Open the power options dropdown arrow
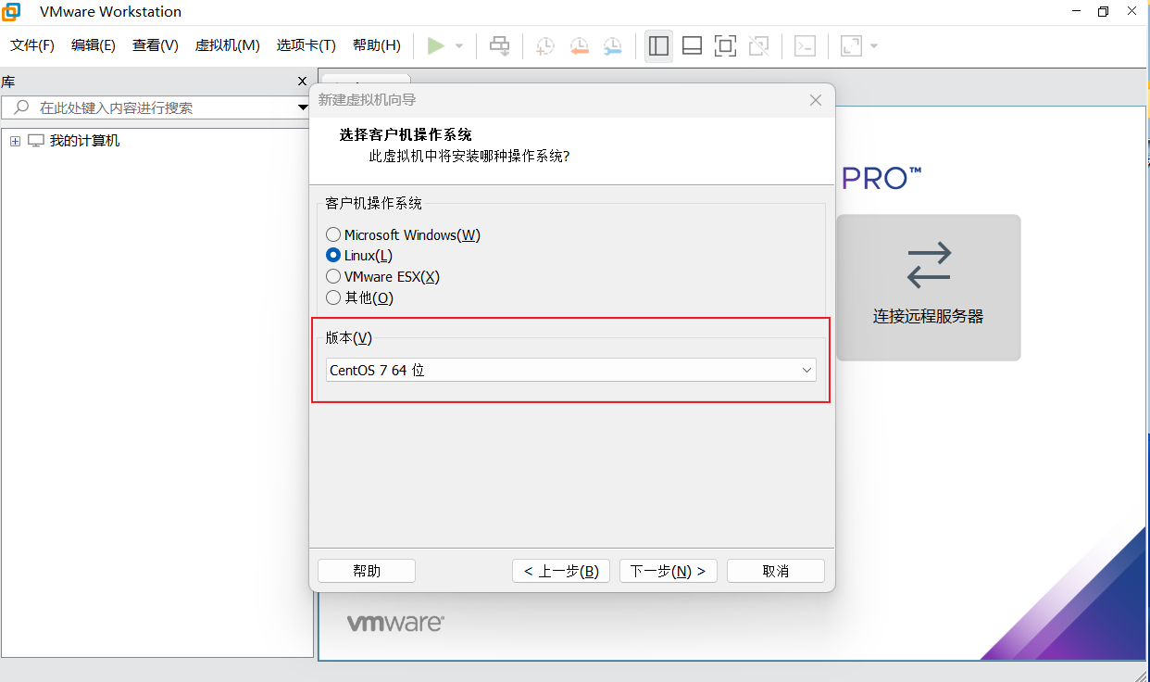1150x682 pixels. click(459, 46)
